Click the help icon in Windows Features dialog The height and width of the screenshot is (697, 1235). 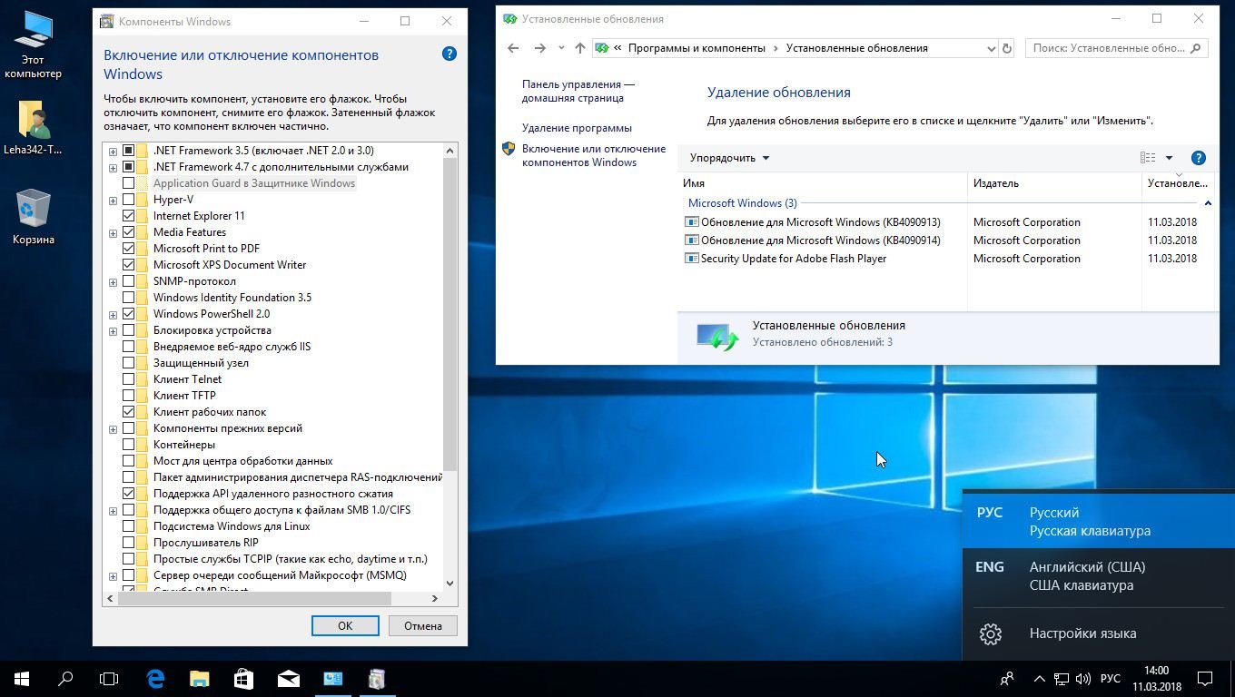(449, 54)
